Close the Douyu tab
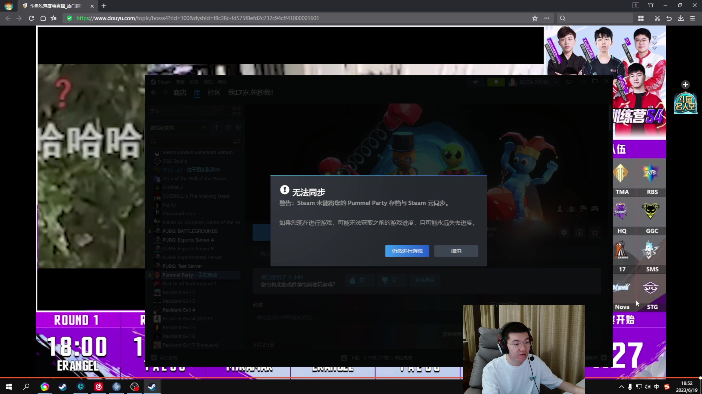Screen dimensions: 702x394 [x=92, y=6]
